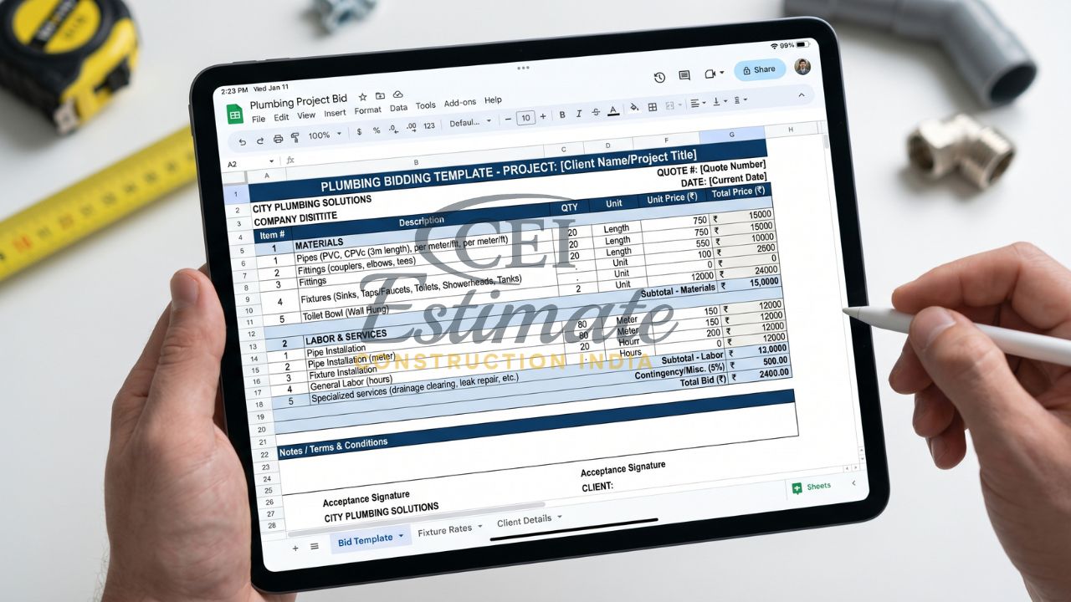The height and width of the screenshot is (602, 1071).
Task: Apply strikethrough formatting
Action: [x=595, y=114]
